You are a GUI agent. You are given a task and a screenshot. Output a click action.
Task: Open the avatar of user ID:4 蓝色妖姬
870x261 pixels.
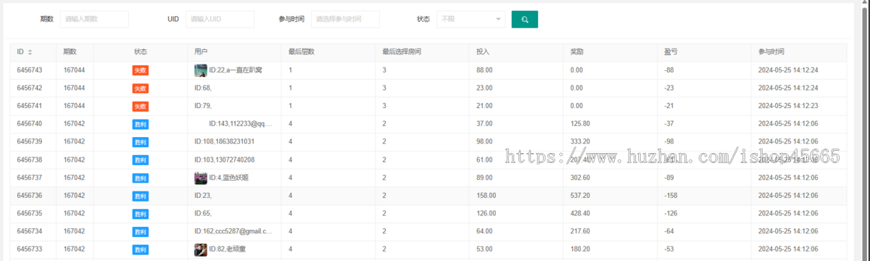tap(201, 178)
